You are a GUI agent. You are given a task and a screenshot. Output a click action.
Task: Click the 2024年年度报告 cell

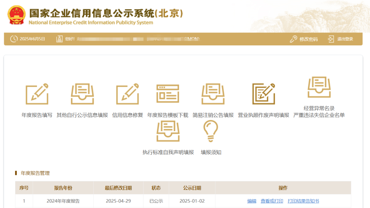click(x=63, y=201)
